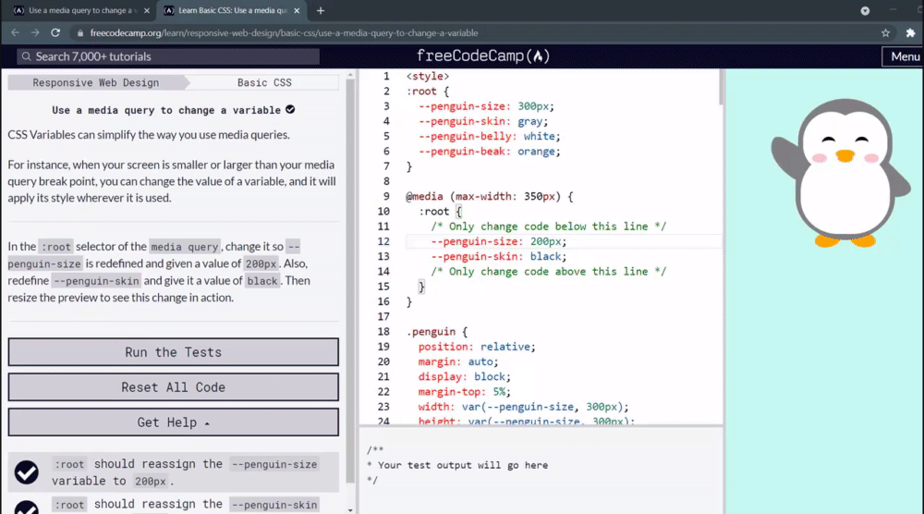Click the completed checkmark beside challenge title
Image resolution: width=924 pixels, height=514 pixels.
click(x=290, y=109)
